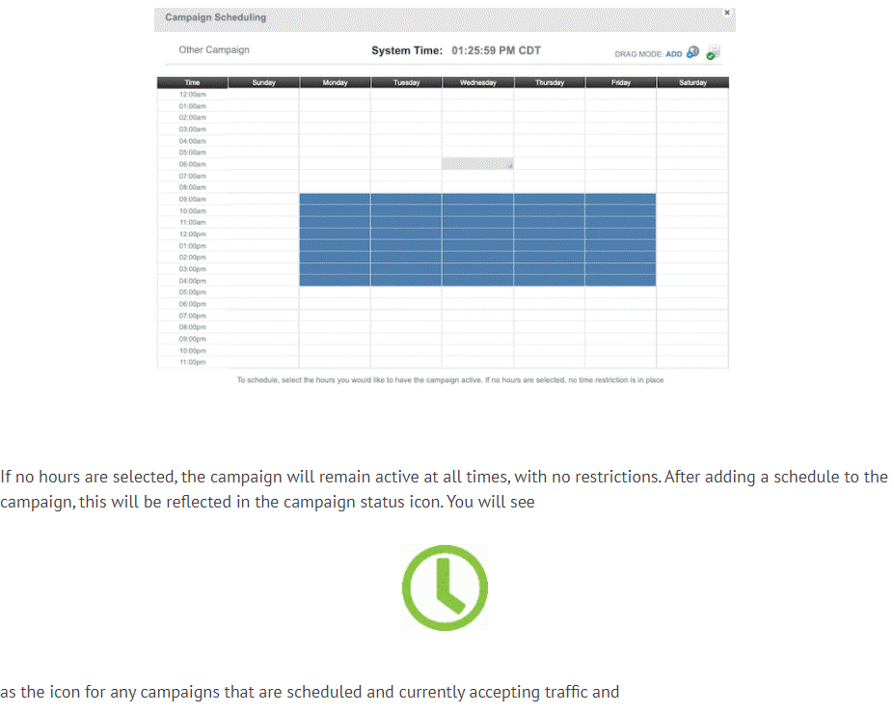Click the save schedule document icon

[713, 53]
